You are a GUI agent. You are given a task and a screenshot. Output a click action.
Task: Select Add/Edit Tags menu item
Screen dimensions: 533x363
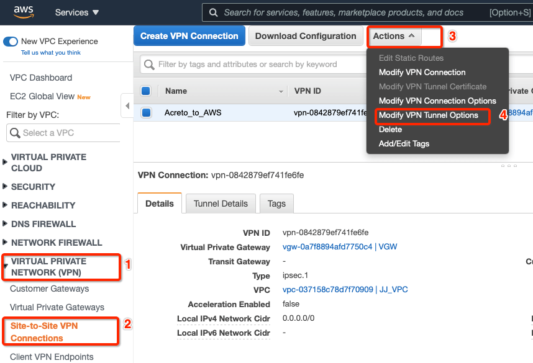tap(404, 143)
